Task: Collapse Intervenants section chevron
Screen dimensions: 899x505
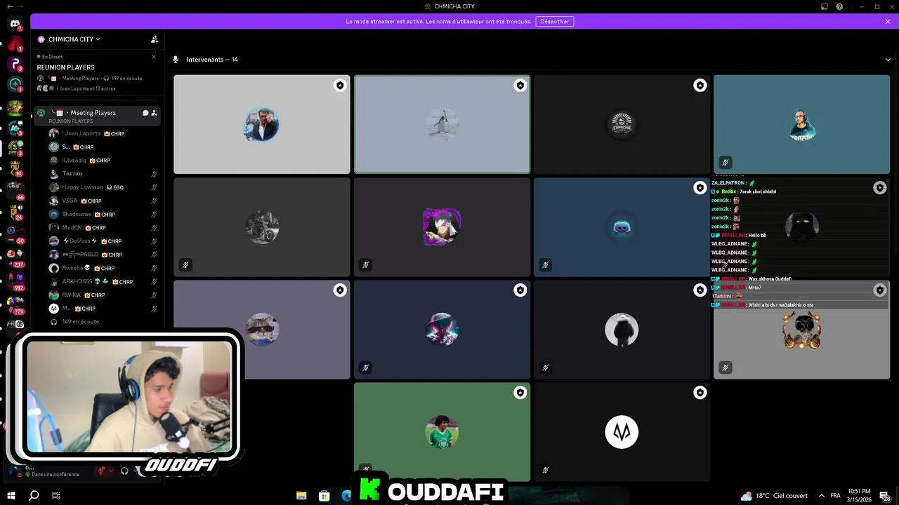Action: point(888,60)
